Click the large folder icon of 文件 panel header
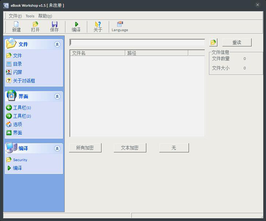 (x=11, y=43)
